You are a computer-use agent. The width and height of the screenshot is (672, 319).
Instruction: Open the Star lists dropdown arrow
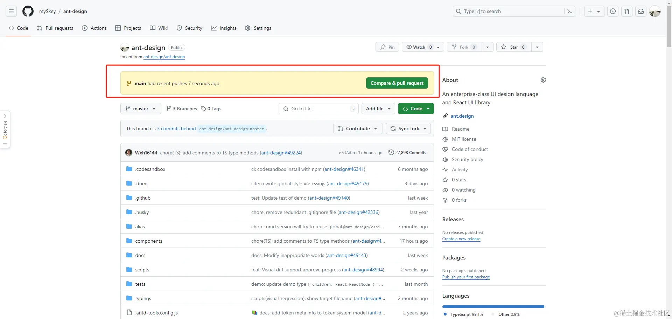tap(537, 47)
